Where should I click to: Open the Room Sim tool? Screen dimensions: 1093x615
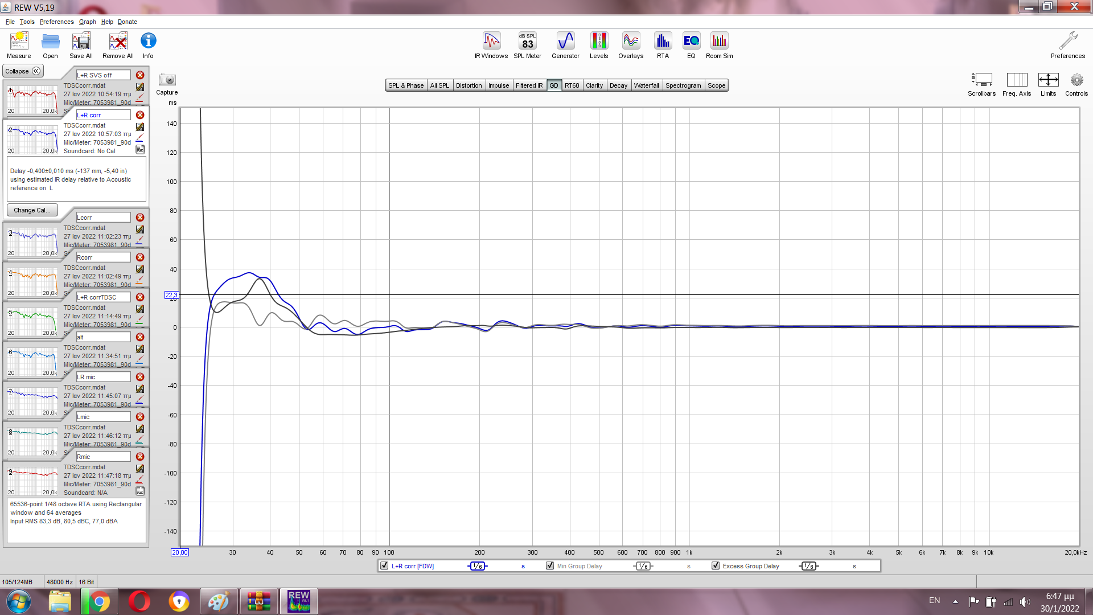click(719, 45)
